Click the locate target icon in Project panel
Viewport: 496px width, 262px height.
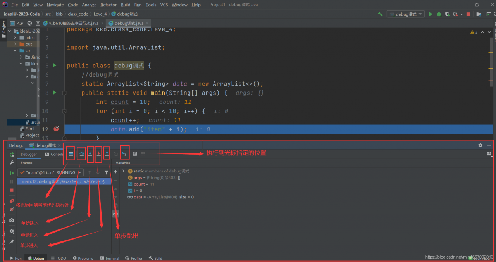click(x=29, y=23)
